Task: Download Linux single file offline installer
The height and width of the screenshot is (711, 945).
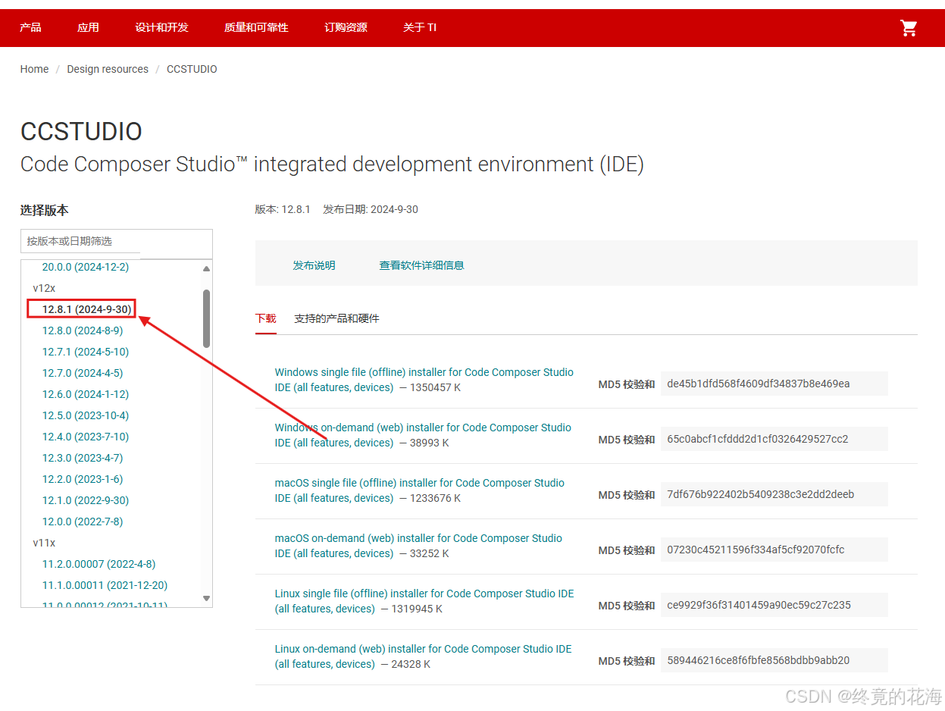Action: point(424,601)
